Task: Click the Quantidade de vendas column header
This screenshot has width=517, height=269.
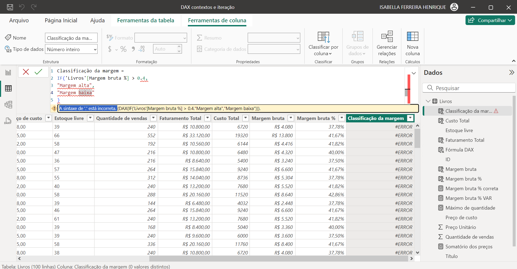Action: coord(122,118)
